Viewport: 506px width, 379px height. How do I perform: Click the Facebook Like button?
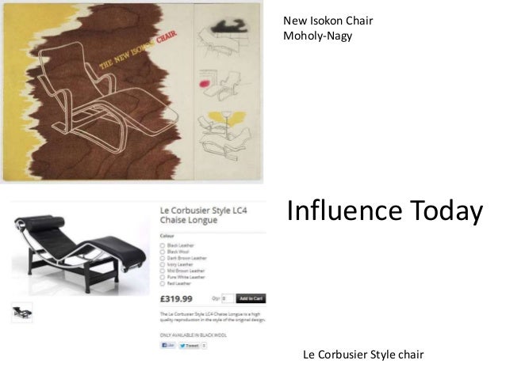coord(168,346)
